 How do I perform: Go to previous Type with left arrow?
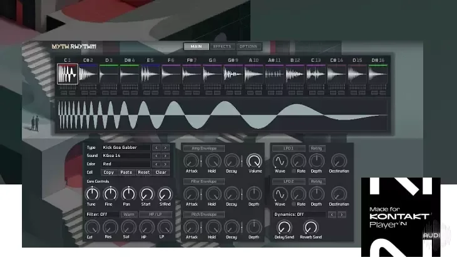[157, 148]
